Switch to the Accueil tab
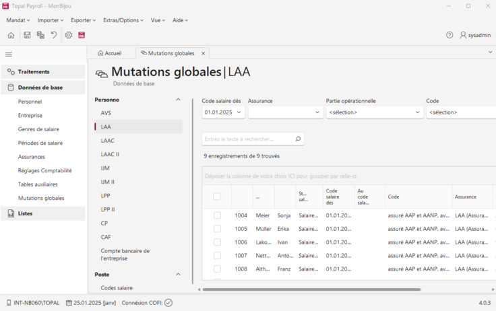 [110, 53]
